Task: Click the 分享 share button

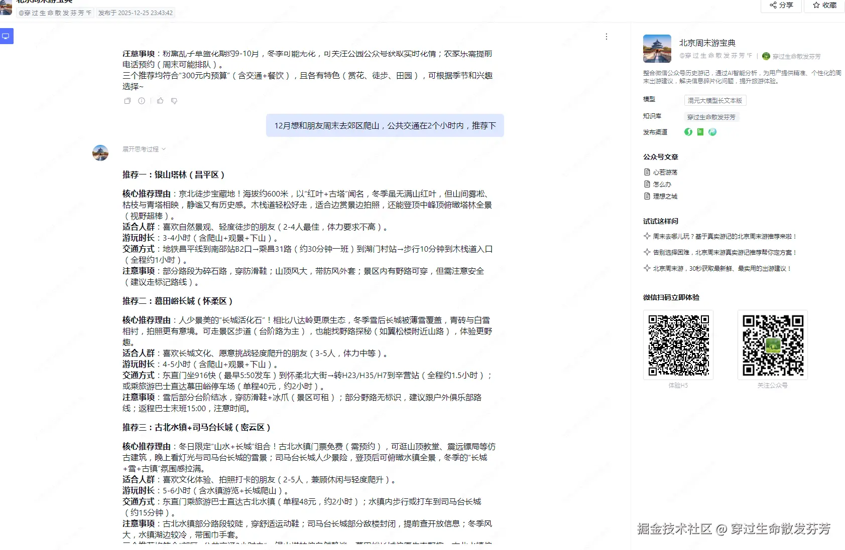Action: click(x=781, y=6)
